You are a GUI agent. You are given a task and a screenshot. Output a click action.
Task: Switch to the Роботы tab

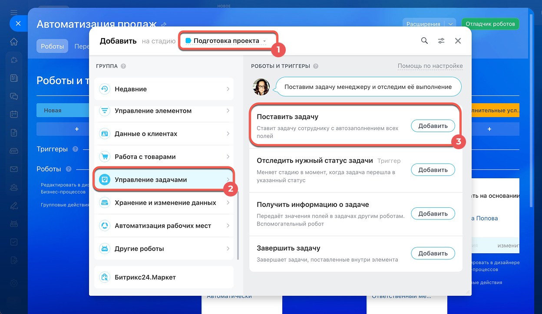click(52, 46)
